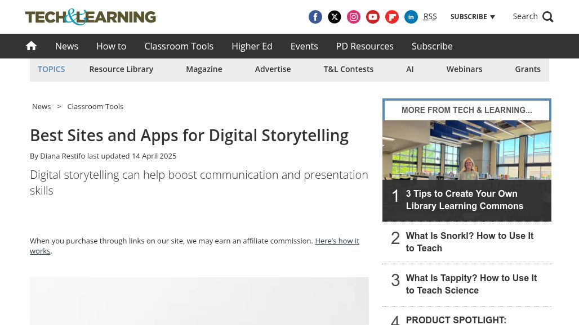Open the News menu item

click(67, 46)
